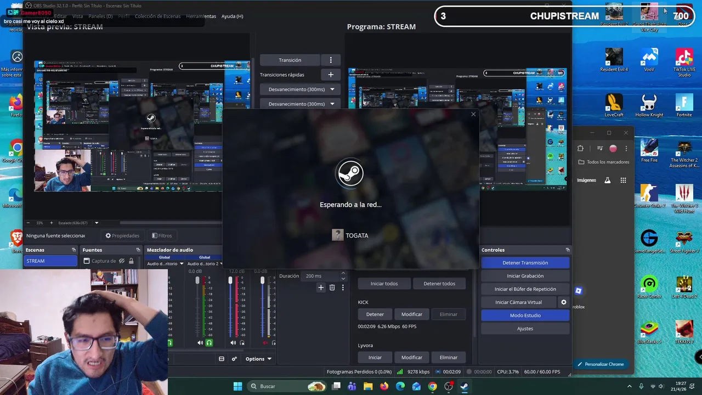Screen dimensions: 702x395
Task: Open Chrome labs flask icon
Action: coord(607,180)
